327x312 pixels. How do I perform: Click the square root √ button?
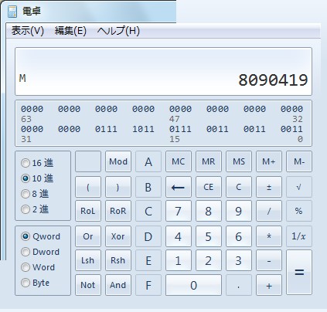coord(299,187)
